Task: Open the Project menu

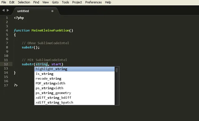Action: coord(77,2)
